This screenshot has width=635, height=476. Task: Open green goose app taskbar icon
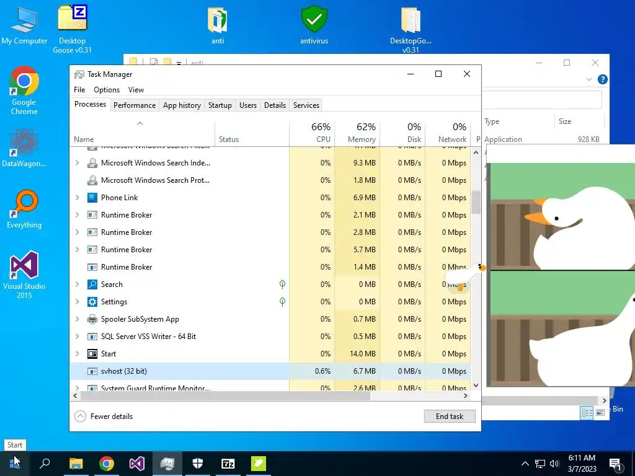[259, 464]
